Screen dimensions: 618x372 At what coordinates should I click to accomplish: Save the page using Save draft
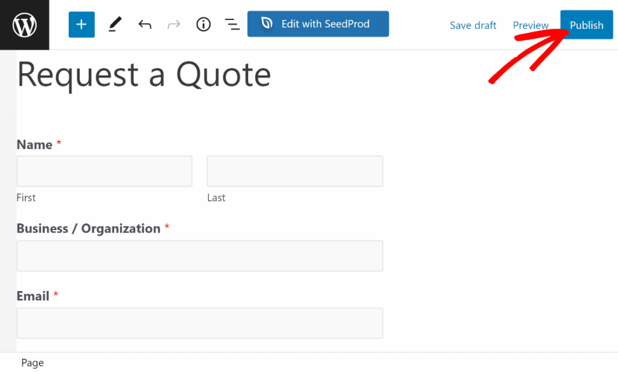[x=473, y=25]
